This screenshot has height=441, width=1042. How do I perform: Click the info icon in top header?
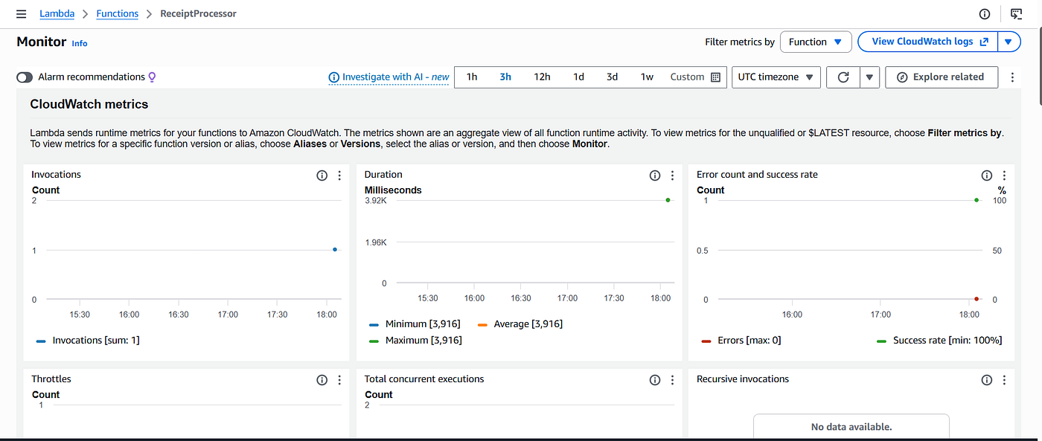[x=985, y=14]
